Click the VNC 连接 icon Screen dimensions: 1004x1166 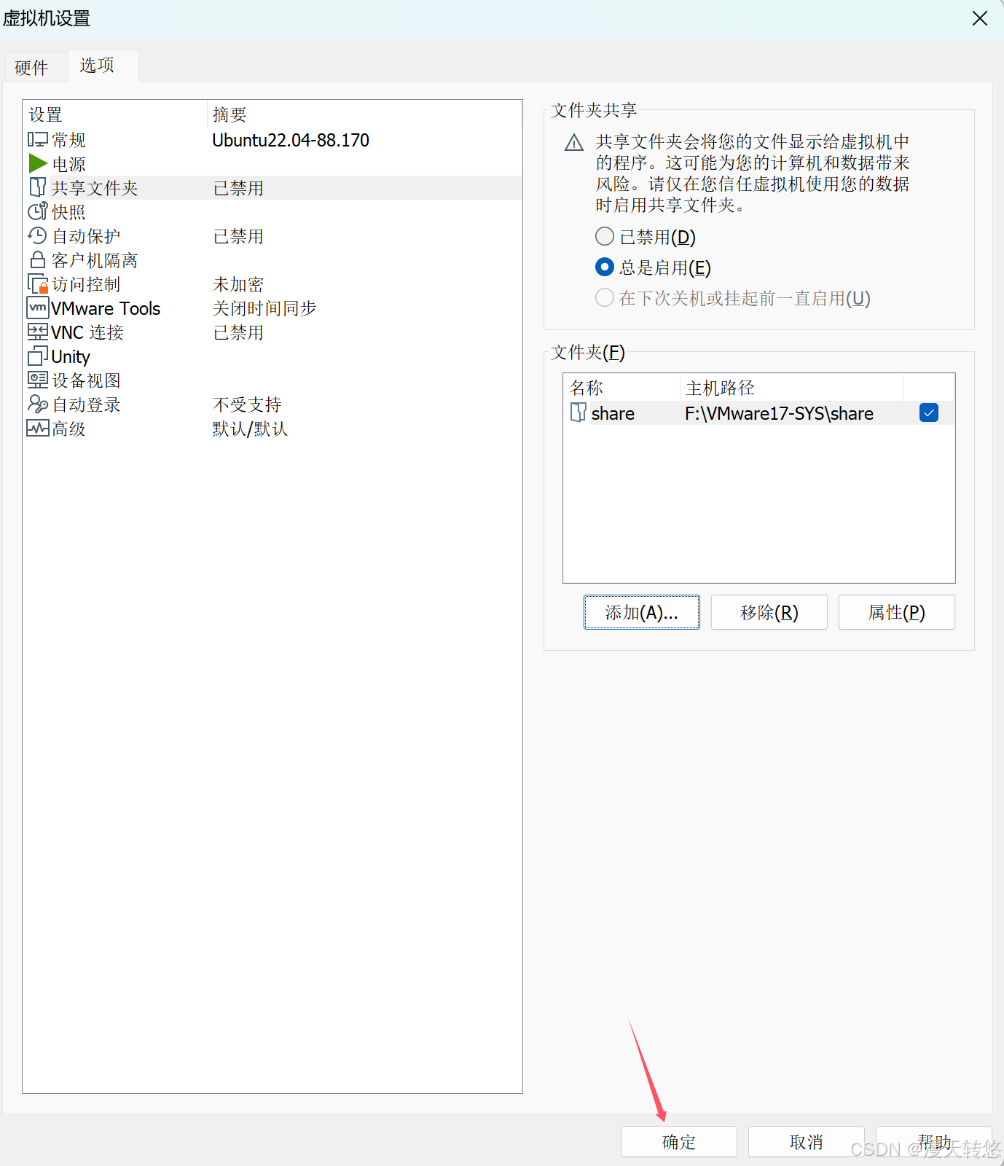38,332
